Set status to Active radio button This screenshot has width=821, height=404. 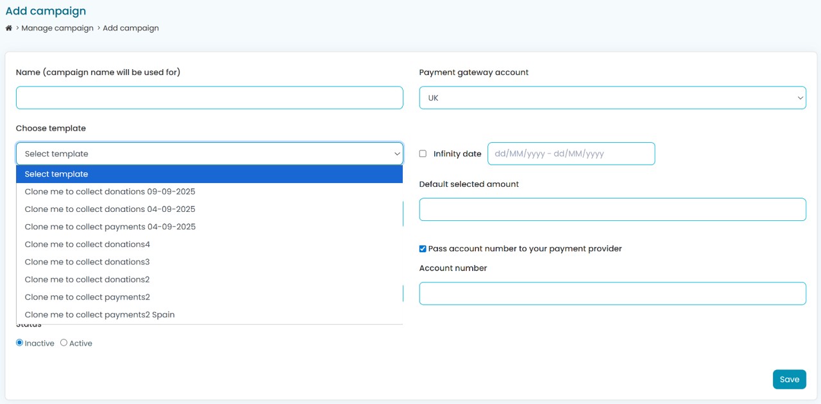tap(64, 343)
